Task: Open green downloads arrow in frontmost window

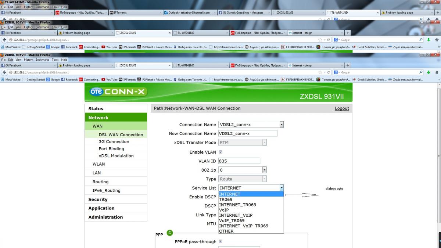Action: pos(428,72)
